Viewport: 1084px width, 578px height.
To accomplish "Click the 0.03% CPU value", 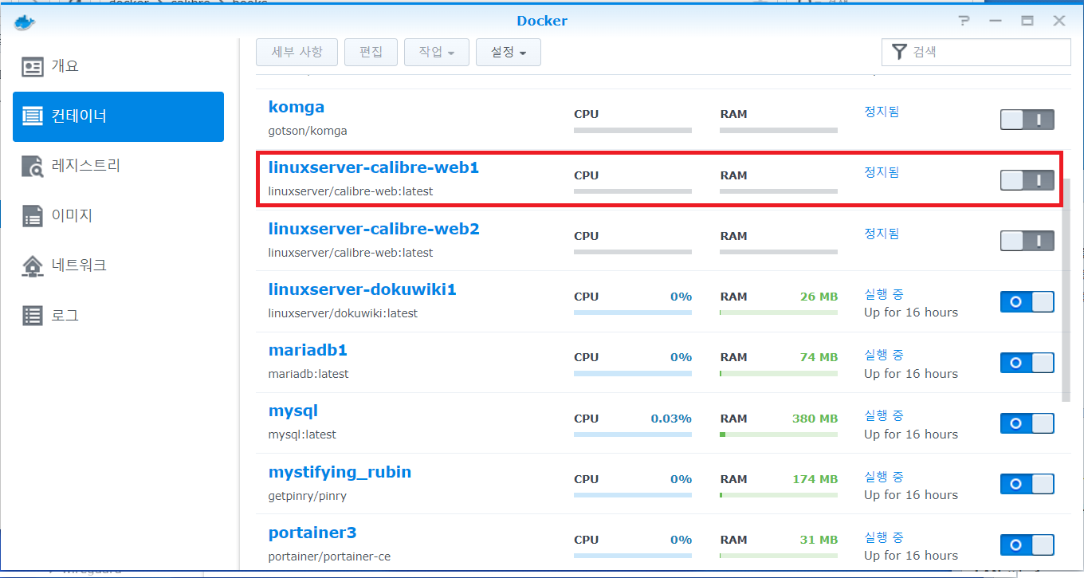I will pyautogui.click(x=671, y=419).
